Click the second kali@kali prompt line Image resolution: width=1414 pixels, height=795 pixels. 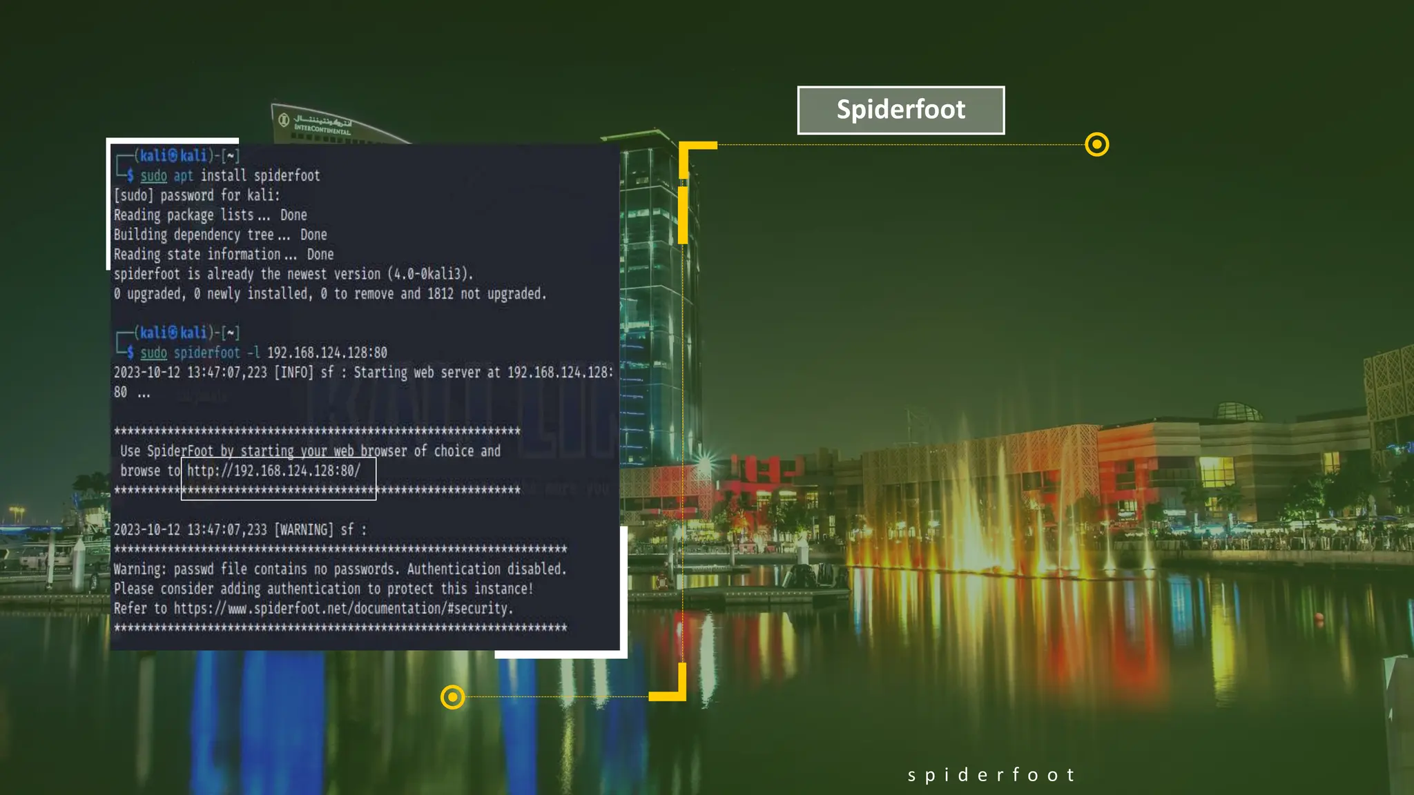click(186, 333)
